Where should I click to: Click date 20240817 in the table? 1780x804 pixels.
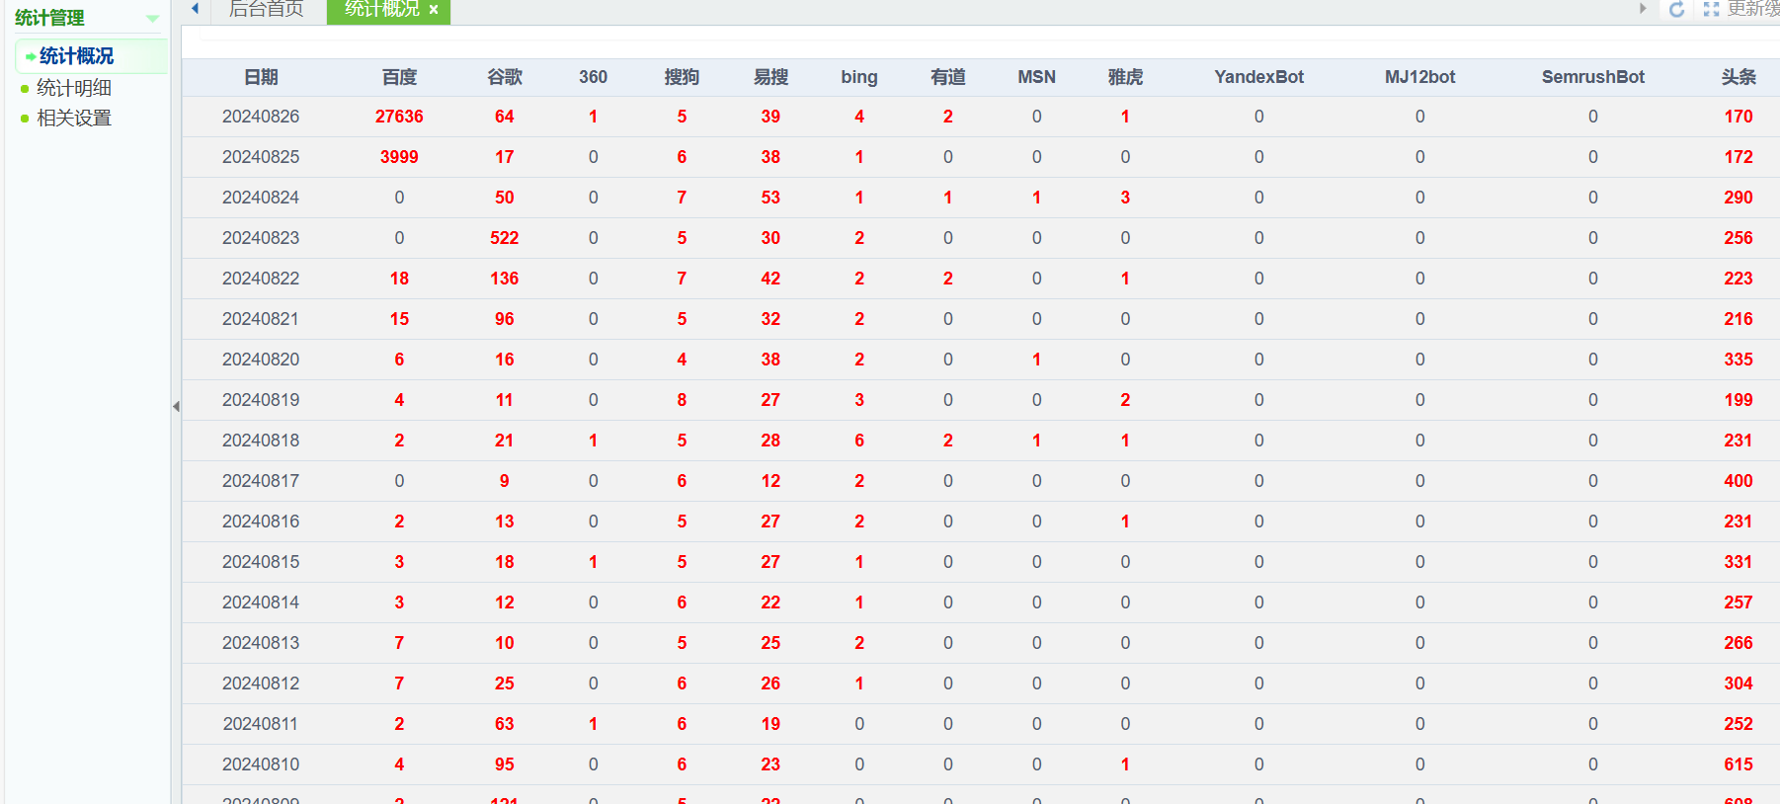click(261, 481)
